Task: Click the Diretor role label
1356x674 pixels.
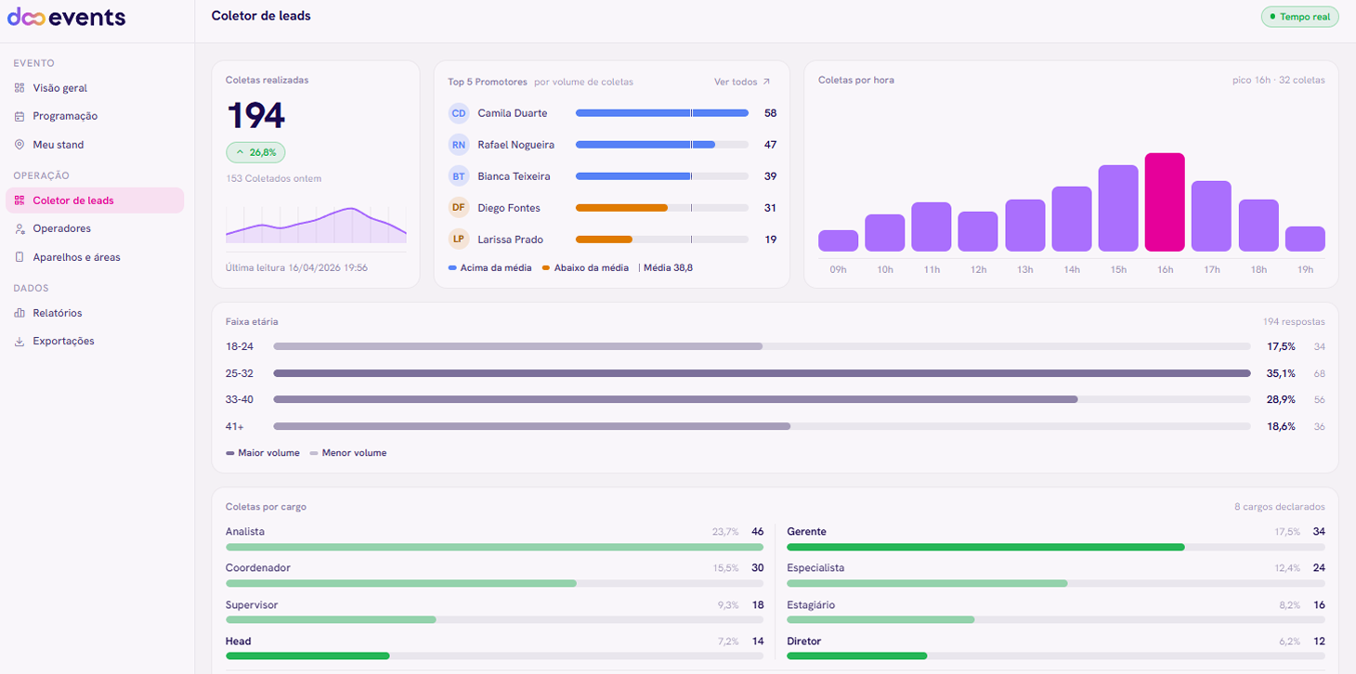Action: coord(804,642)
